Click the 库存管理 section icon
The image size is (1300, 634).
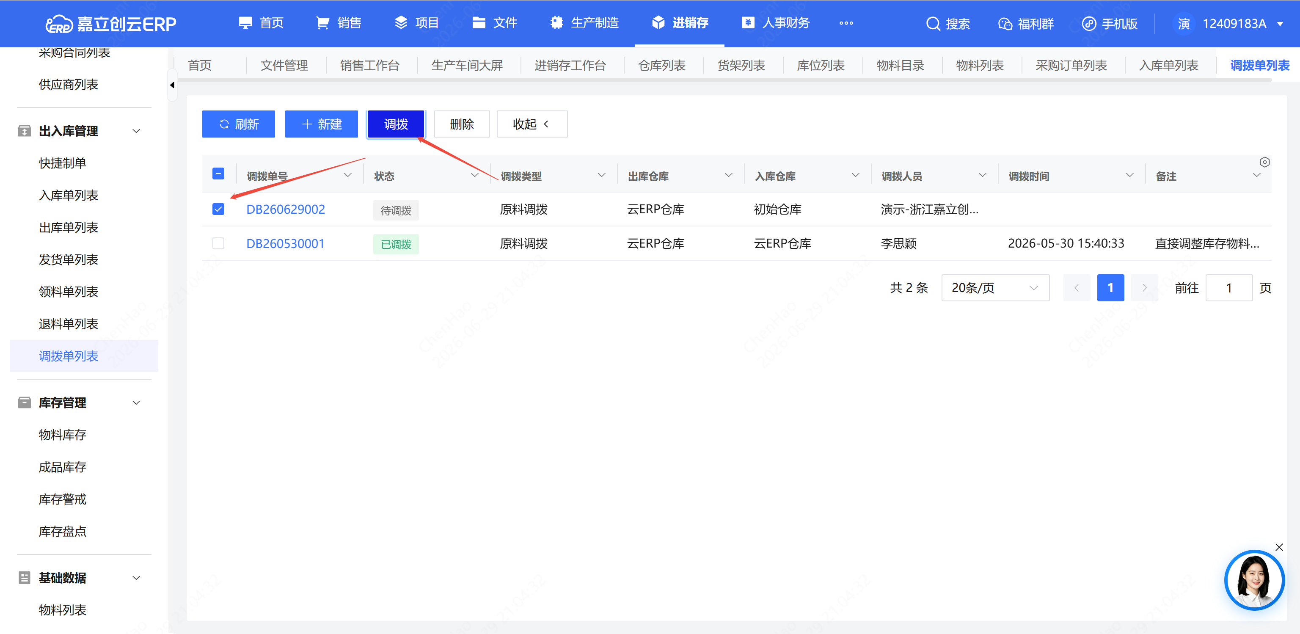click(24, 403)
